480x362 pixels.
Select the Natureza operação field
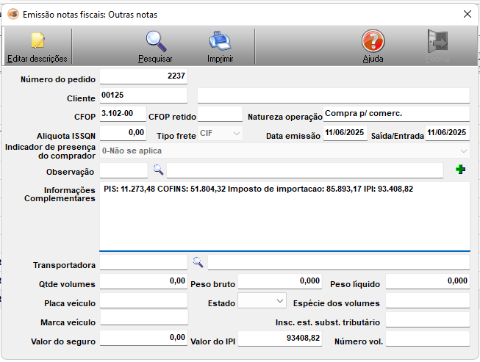(395, 115)
